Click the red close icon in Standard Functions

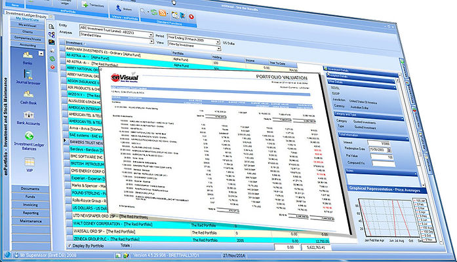point(191,16)
